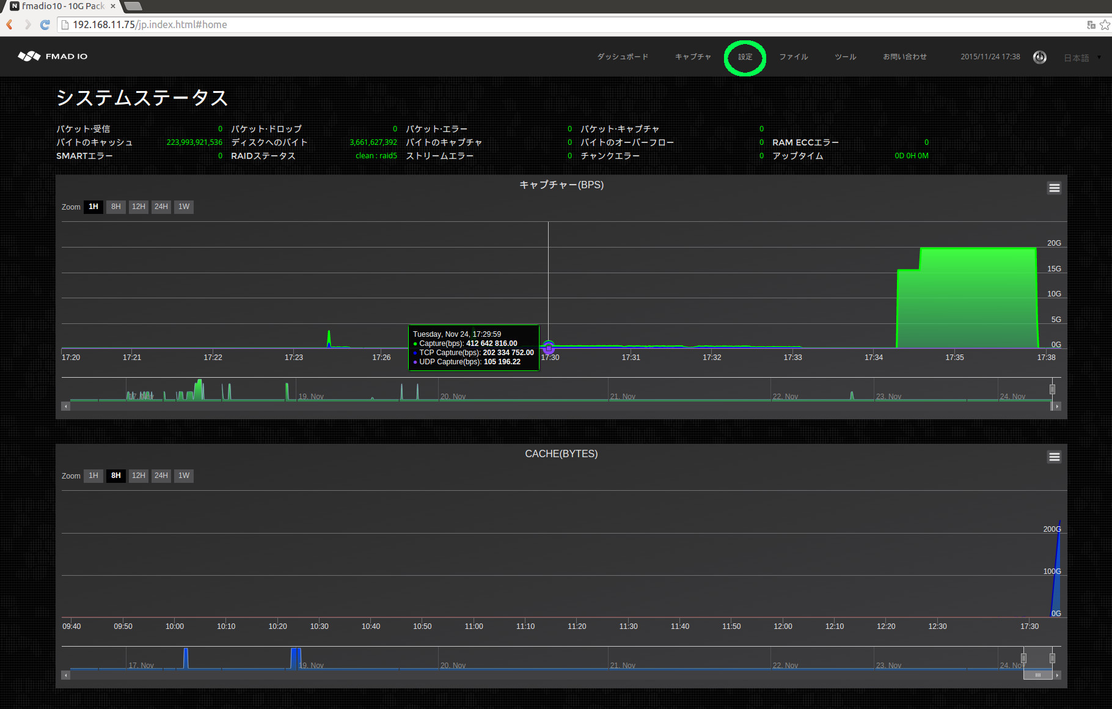The height and width of the screenshot is (709, 1112).
Task: Click inside the browser address bar
Action: tap(244, 24)
